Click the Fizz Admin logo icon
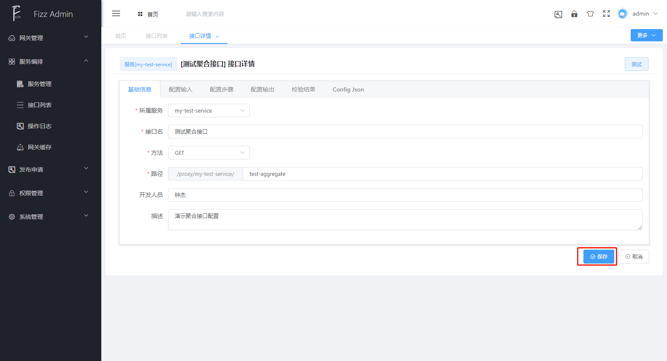The height and width of the screenshot is (361, 667). point(16,13)
